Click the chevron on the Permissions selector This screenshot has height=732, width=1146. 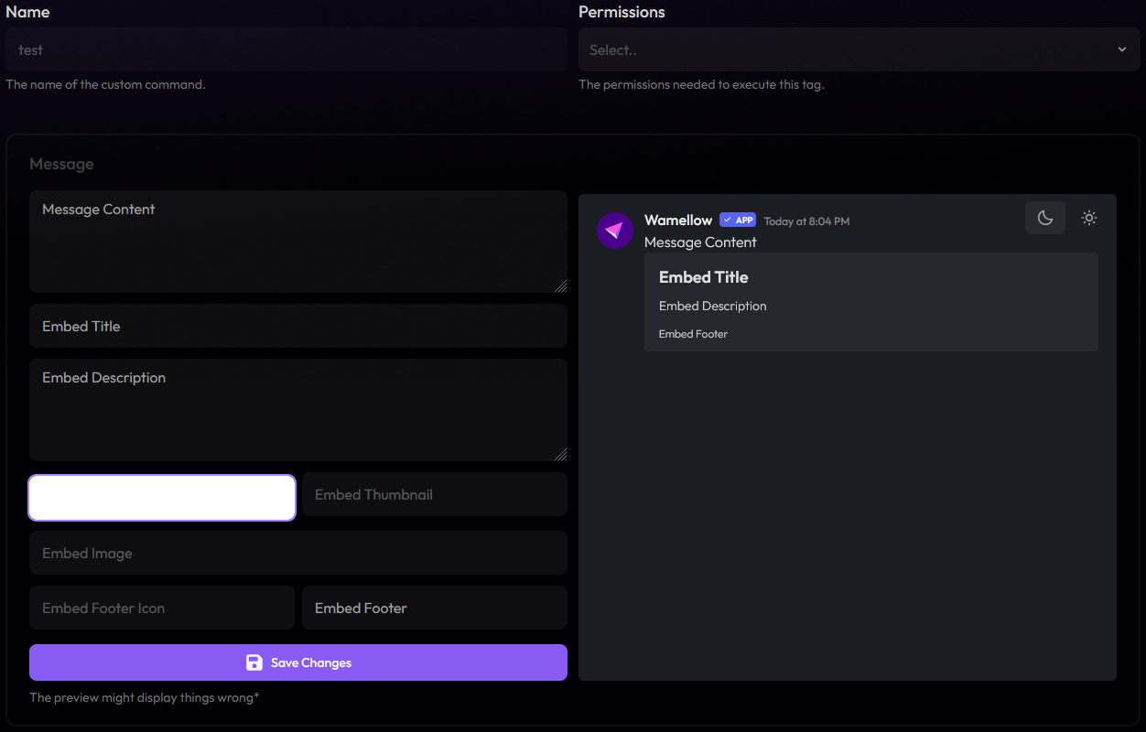[x=1121, y=49]
